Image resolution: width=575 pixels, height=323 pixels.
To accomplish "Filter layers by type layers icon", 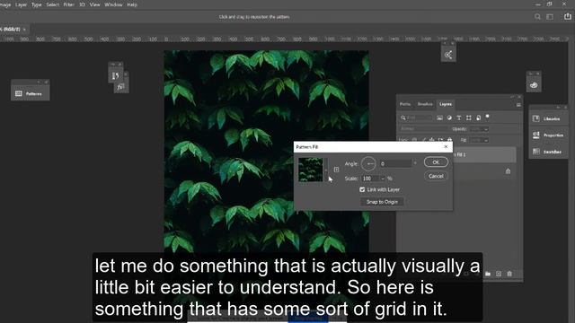I will 459,118.
